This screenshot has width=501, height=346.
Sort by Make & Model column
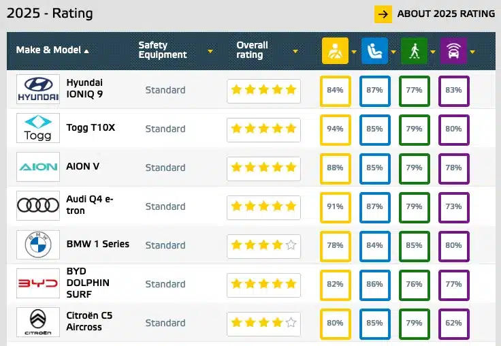click(x=52, y=50)
